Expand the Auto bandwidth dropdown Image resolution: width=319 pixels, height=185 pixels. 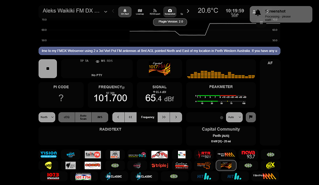(x=234, y=117)
